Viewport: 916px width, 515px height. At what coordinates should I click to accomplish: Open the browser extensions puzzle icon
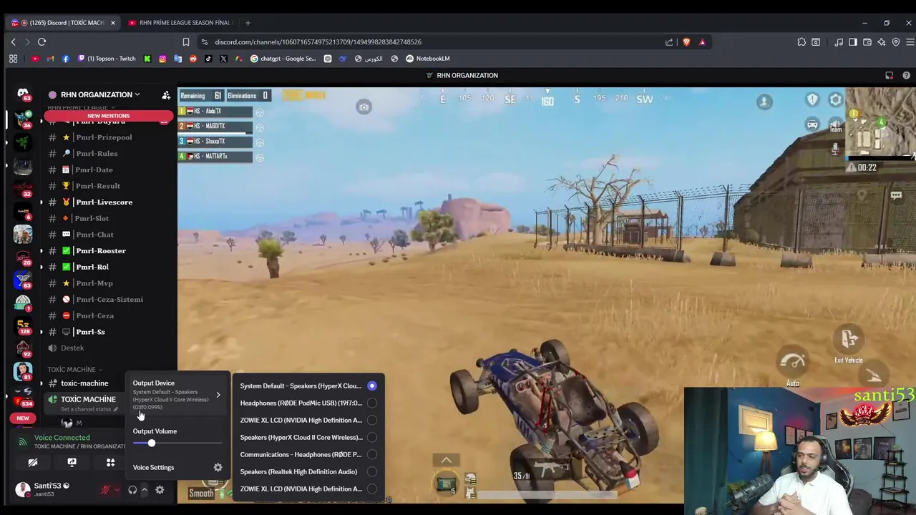click(801, 42)
